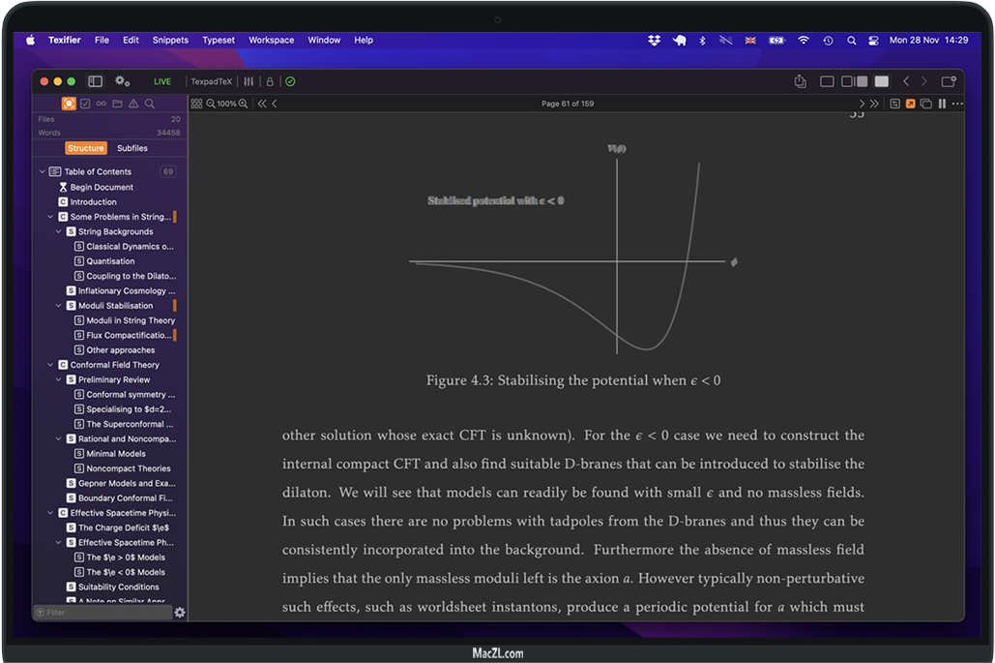This screenshot has width=995, height=663.
Task: Open typeset settings gears icon
Action: click(x=122, y=82)
